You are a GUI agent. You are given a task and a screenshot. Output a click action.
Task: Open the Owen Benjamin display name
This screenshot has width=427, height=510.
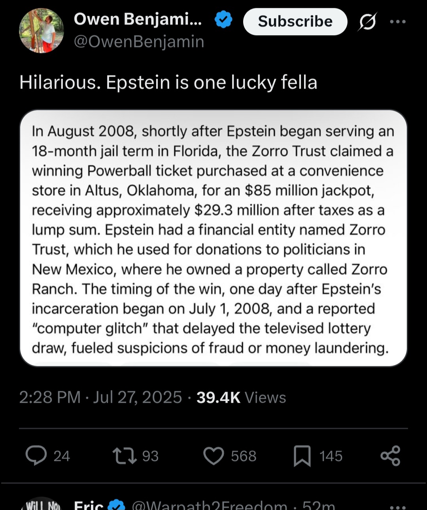pos(138,19)
